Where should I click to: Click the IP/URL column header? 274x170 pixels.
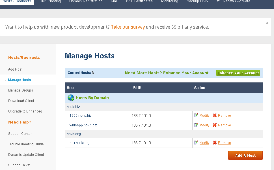[x=137, y=88]
